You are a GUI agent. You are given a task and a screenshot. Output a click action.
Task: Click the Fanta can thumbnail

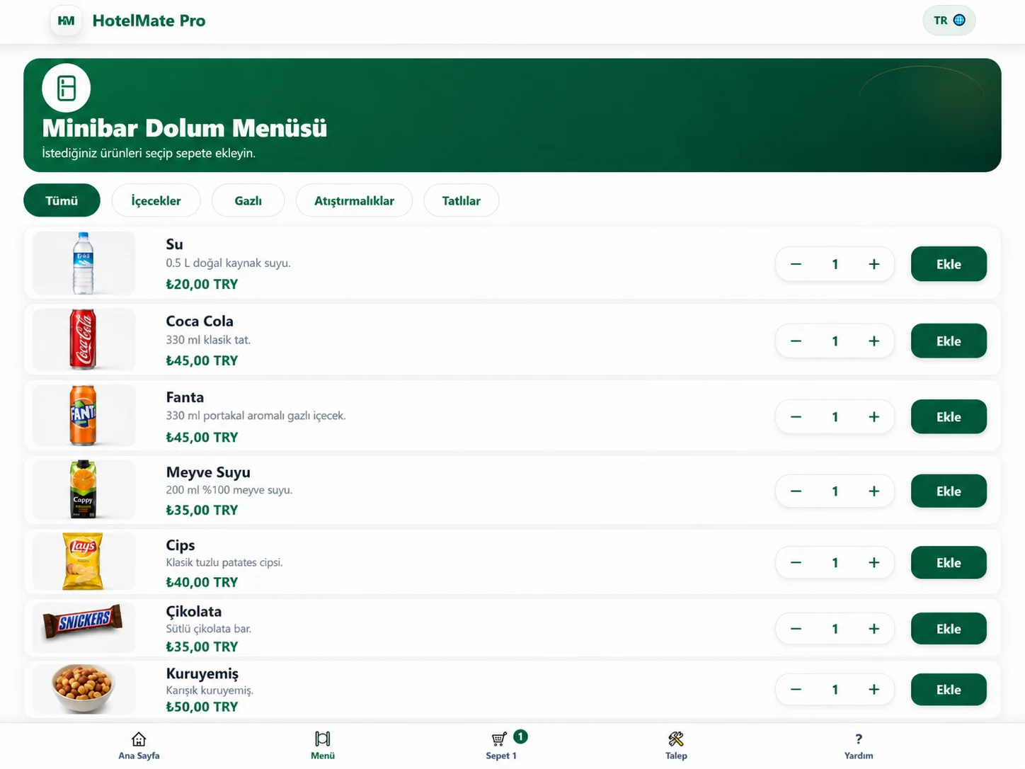pos(84,415)
